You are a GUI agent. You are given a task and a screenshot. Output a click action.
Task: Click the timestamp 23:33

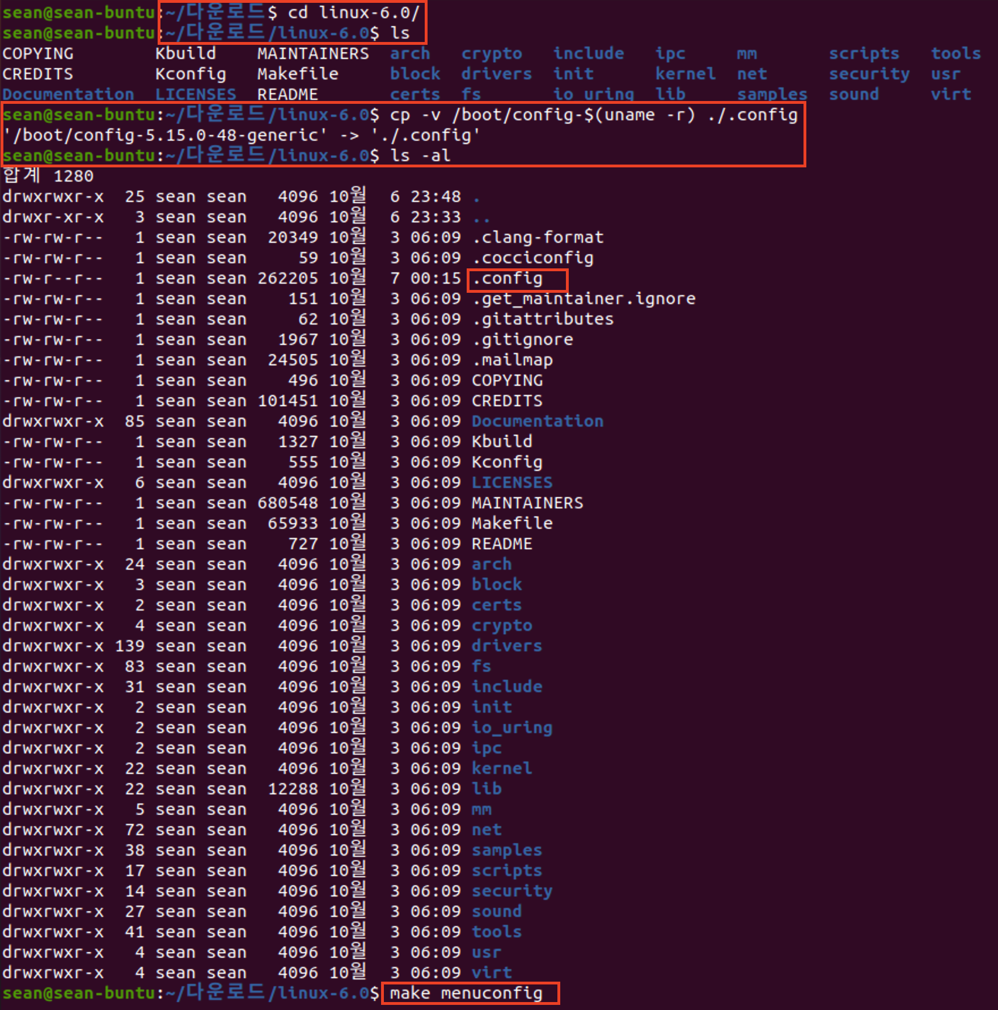(435, 217)
